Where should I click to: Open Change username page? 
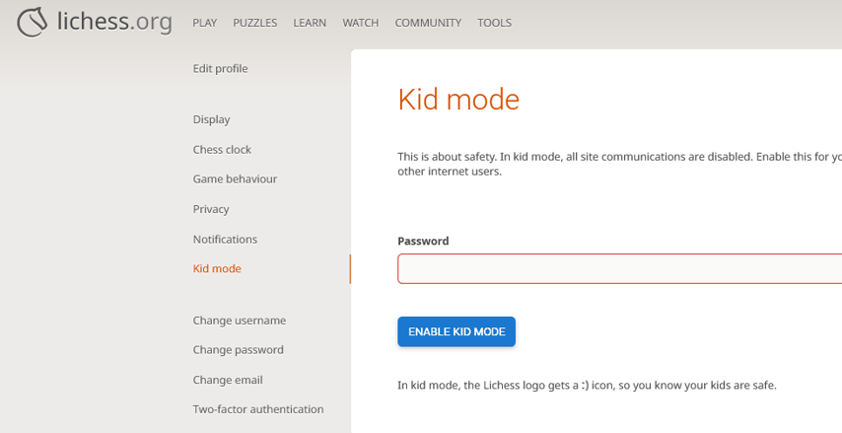[240, 320]
